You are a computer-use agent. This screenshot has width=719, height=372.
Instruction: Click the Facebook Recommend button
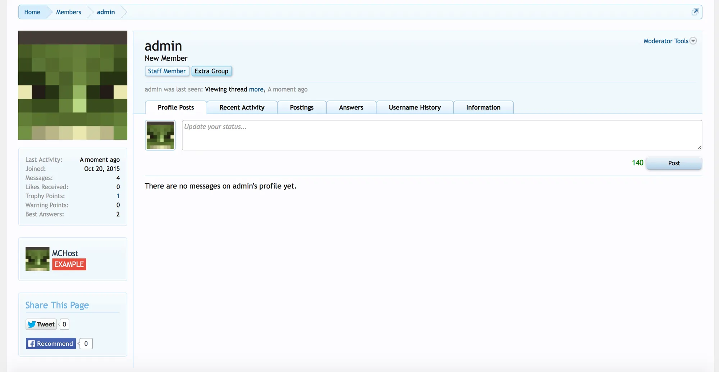(x=51, y=344)
